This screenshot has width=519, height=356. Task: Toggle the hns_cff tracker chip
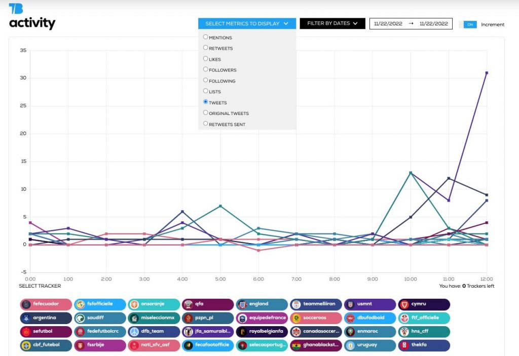(x=424, y=332)
